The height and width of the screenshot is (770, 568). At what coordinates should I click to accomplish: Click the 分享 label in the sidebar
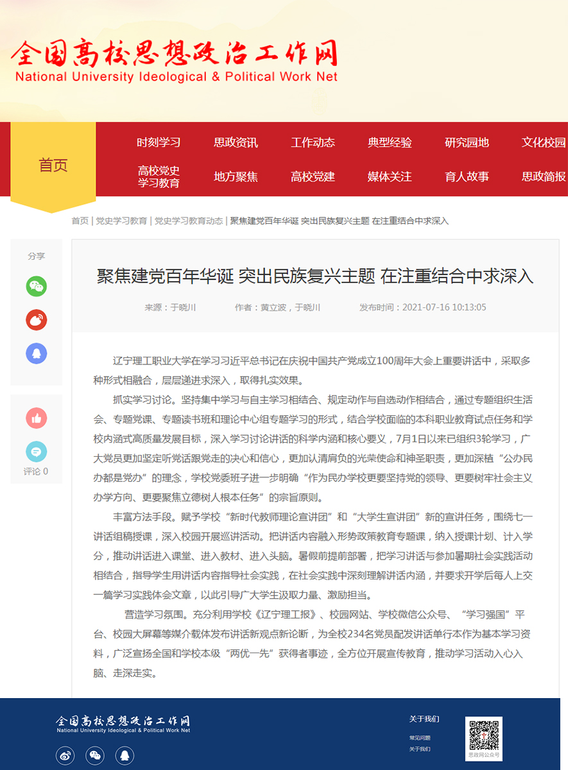(x=37, y=256)
